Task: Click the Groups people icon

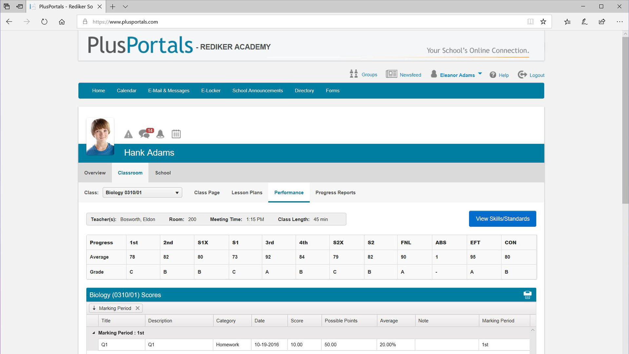Action: click(x=353, y=74)
